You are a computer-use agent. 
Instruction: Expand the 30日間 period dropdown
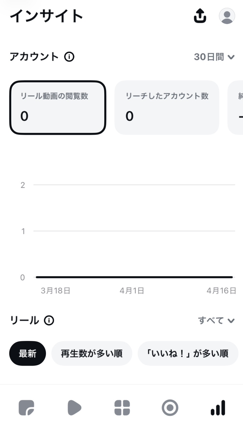pyautogui.click(x=214, y=57)
